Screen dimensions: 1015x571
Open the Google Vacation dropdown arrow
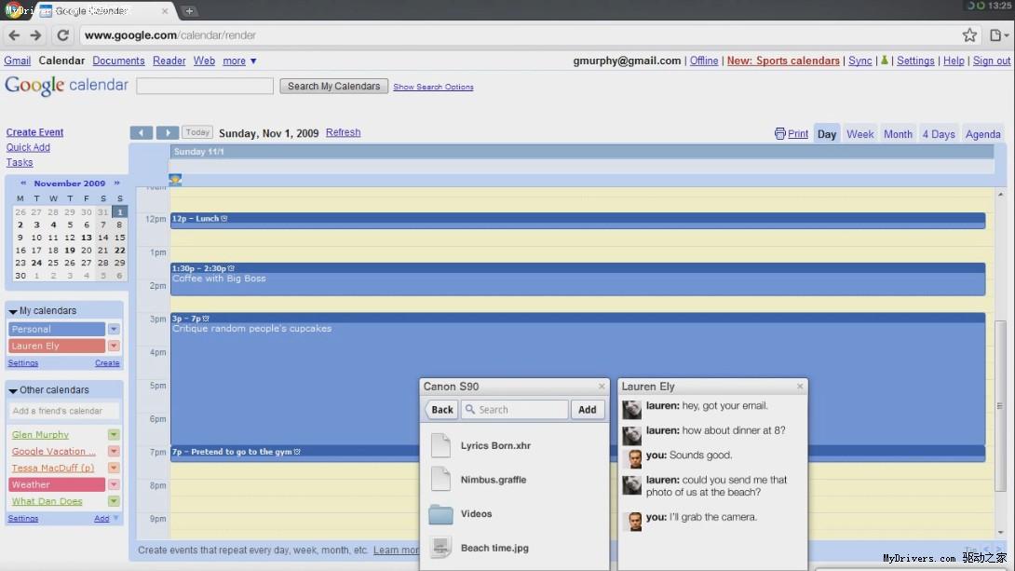(x=114, y=451)
